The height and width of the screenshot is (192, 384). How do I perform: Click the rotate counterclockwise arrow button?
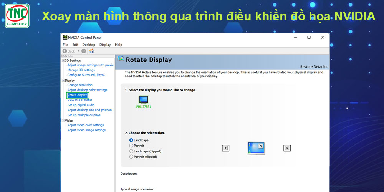click(x=225, y=148)
